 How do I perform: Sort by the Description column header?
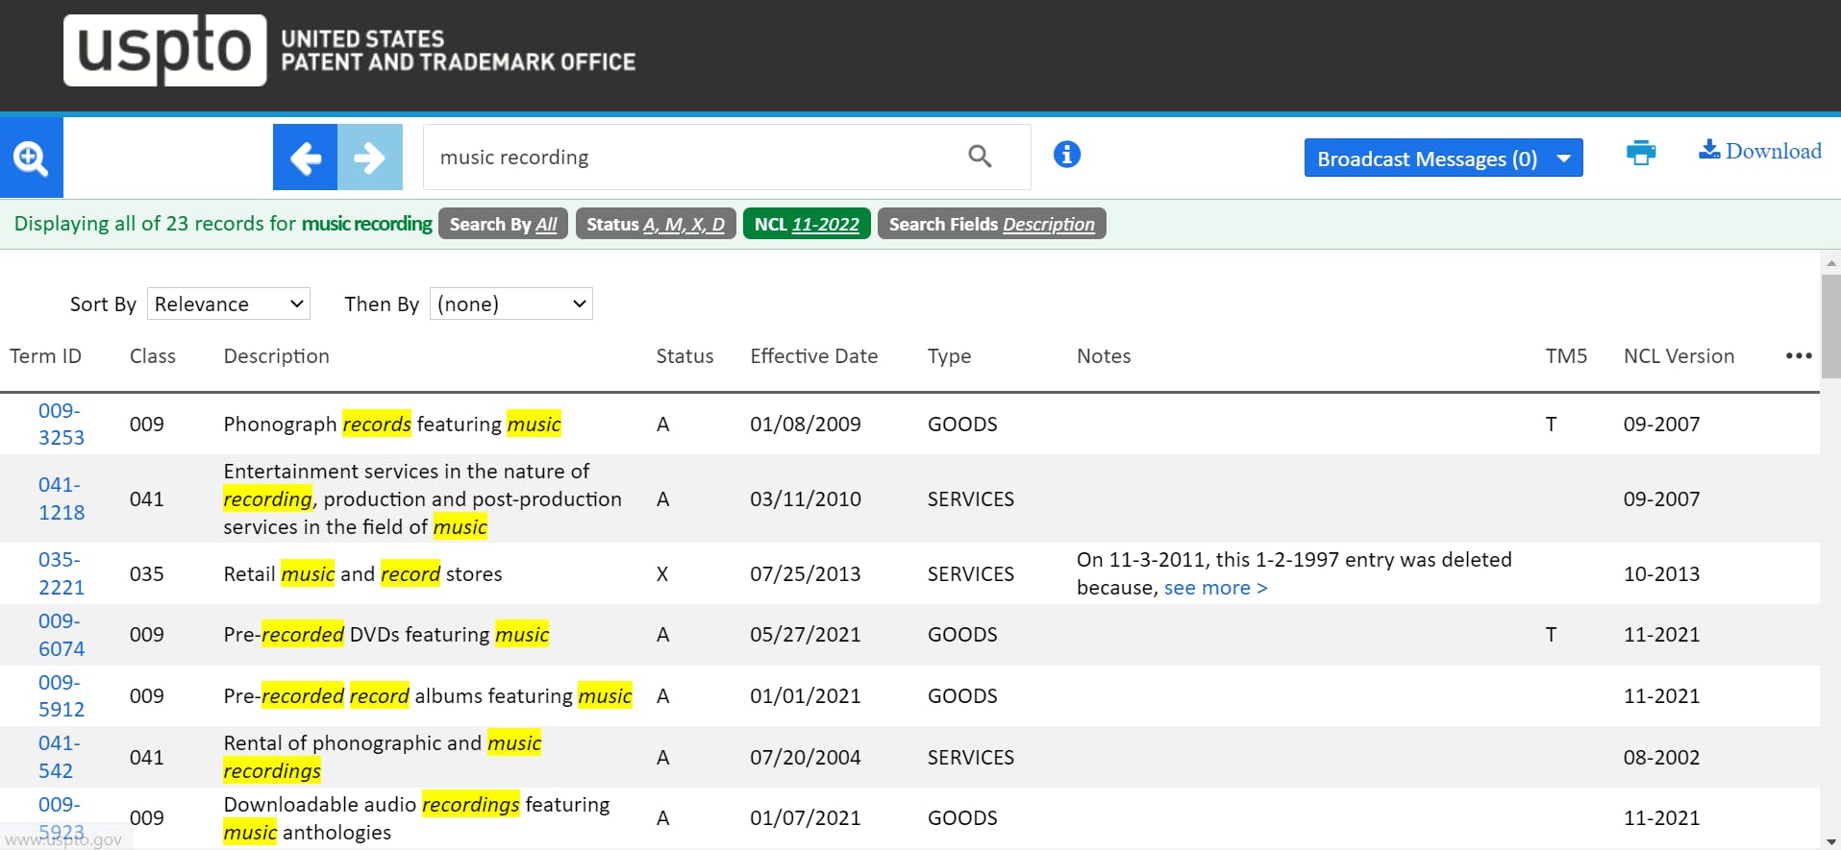[276, 356]
